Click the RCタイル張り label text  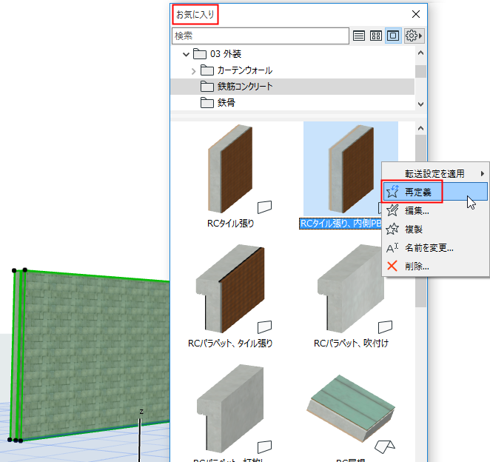(x=231, y=224)
